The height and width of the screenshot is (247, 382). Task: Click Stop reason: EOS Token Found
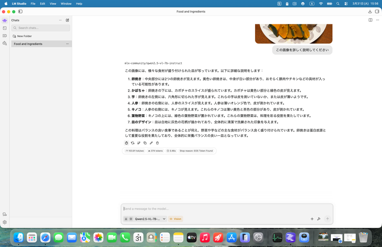click(x=196, y=150)
